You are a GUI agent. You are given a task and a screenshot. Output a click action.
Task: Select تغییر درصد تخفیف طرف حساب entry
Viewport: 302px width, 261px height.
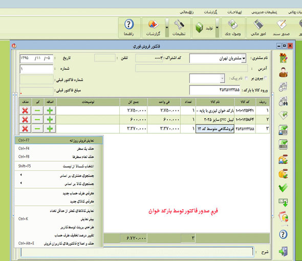(x=59, y=235)
